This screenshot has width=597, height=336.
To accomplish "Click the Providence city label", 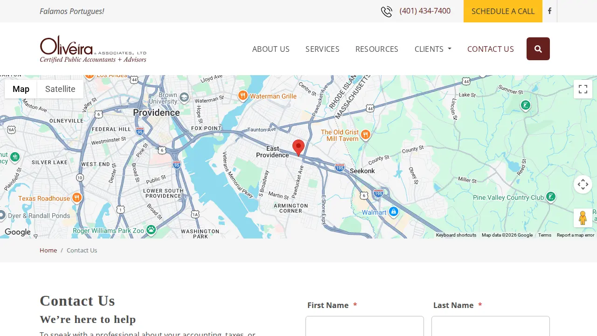I will (156, 112).
